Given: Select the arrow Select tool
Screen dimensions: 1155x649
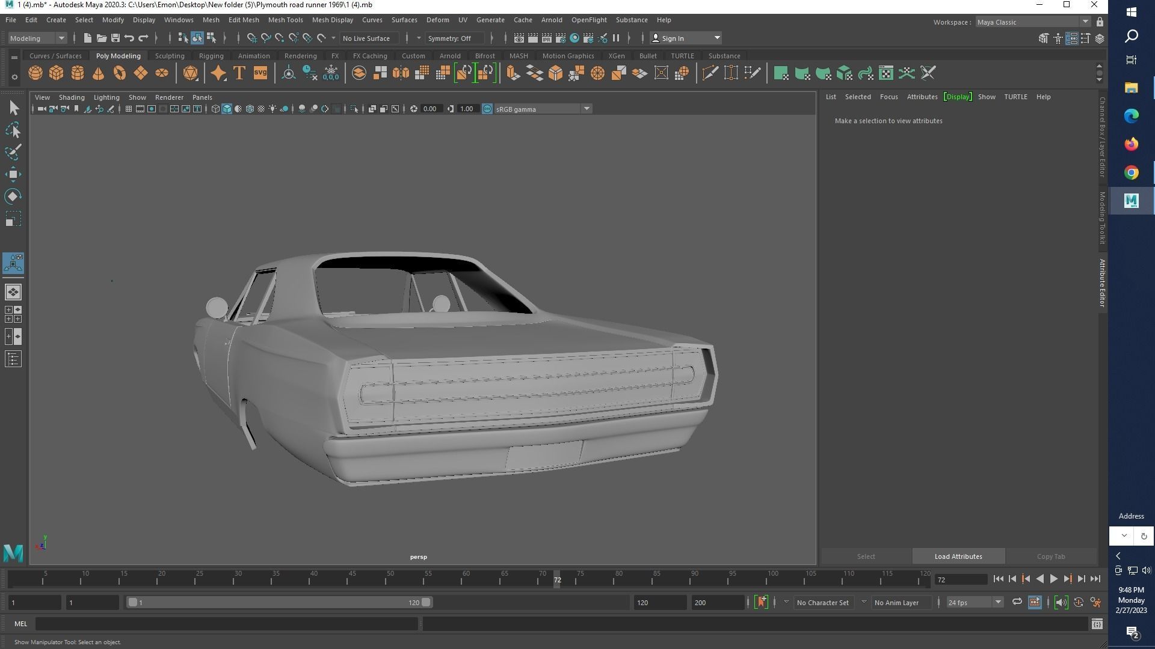Looking at the screenshot, I should click(x=13, y=108).
